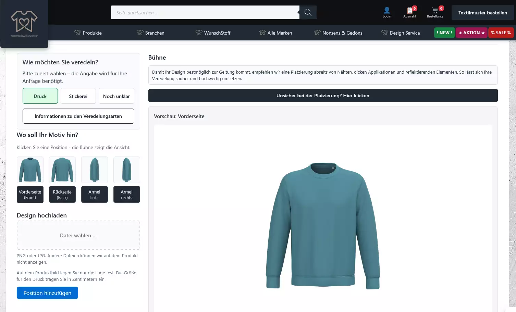Click the Datei wählen upload area
The image size is (516, 312).
[x=78, y=235]
